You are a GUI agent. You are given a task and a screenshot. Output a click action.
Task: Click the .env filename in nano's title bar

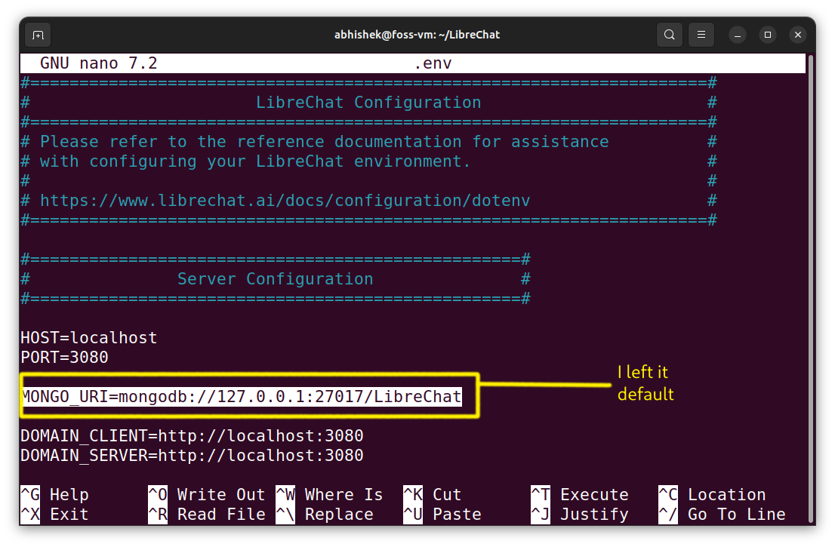click(x=434, y=63)
